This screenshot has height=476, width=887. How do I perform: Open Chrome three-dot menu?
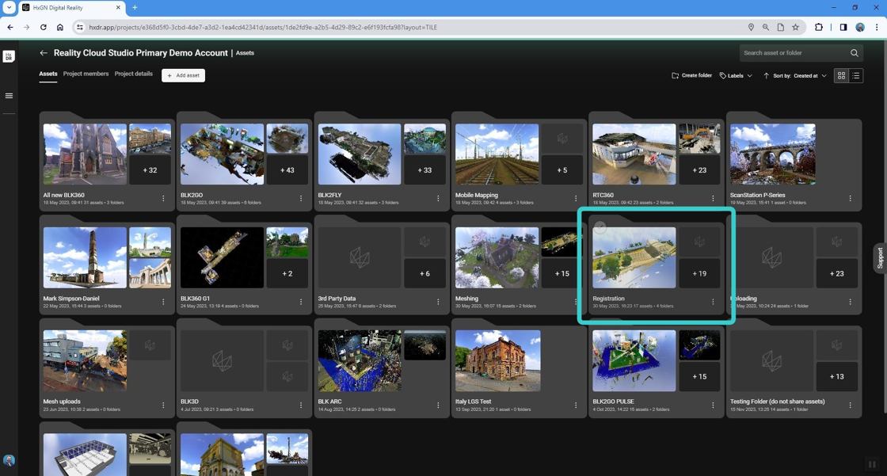click(877, 27)
